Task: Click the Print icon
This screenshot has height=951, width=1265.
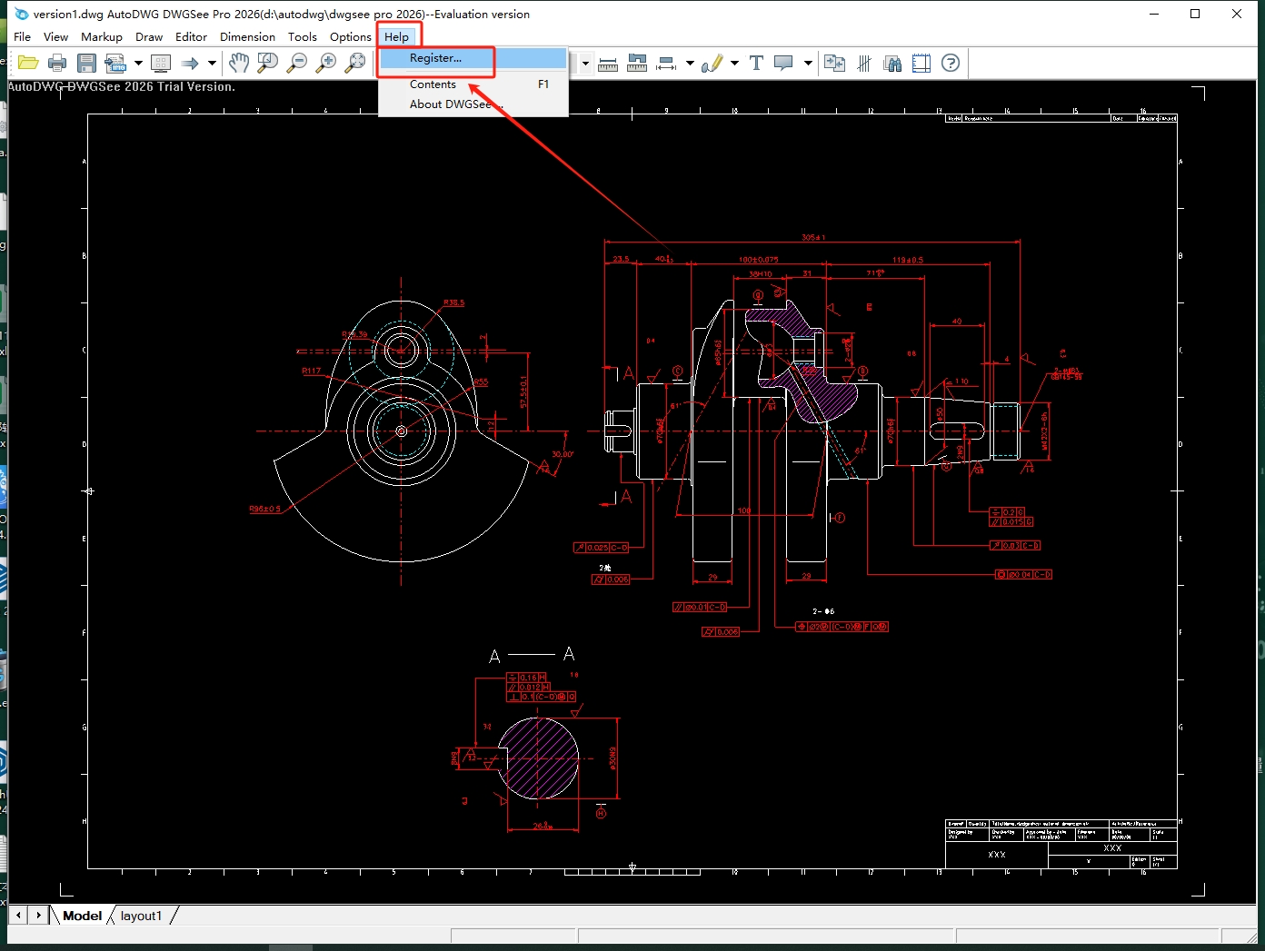Action: [57, 63]
